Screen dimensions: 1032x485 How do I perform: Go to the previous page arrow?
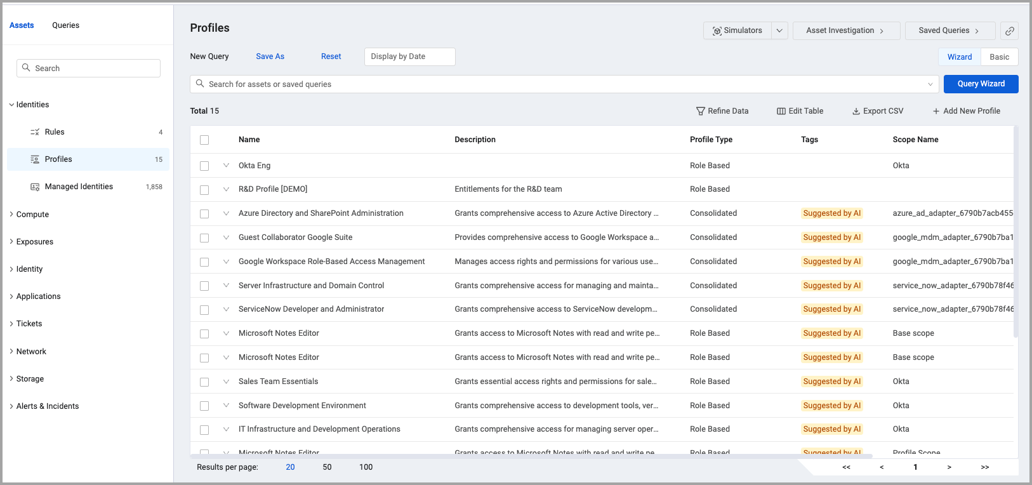tap(882, 467)
